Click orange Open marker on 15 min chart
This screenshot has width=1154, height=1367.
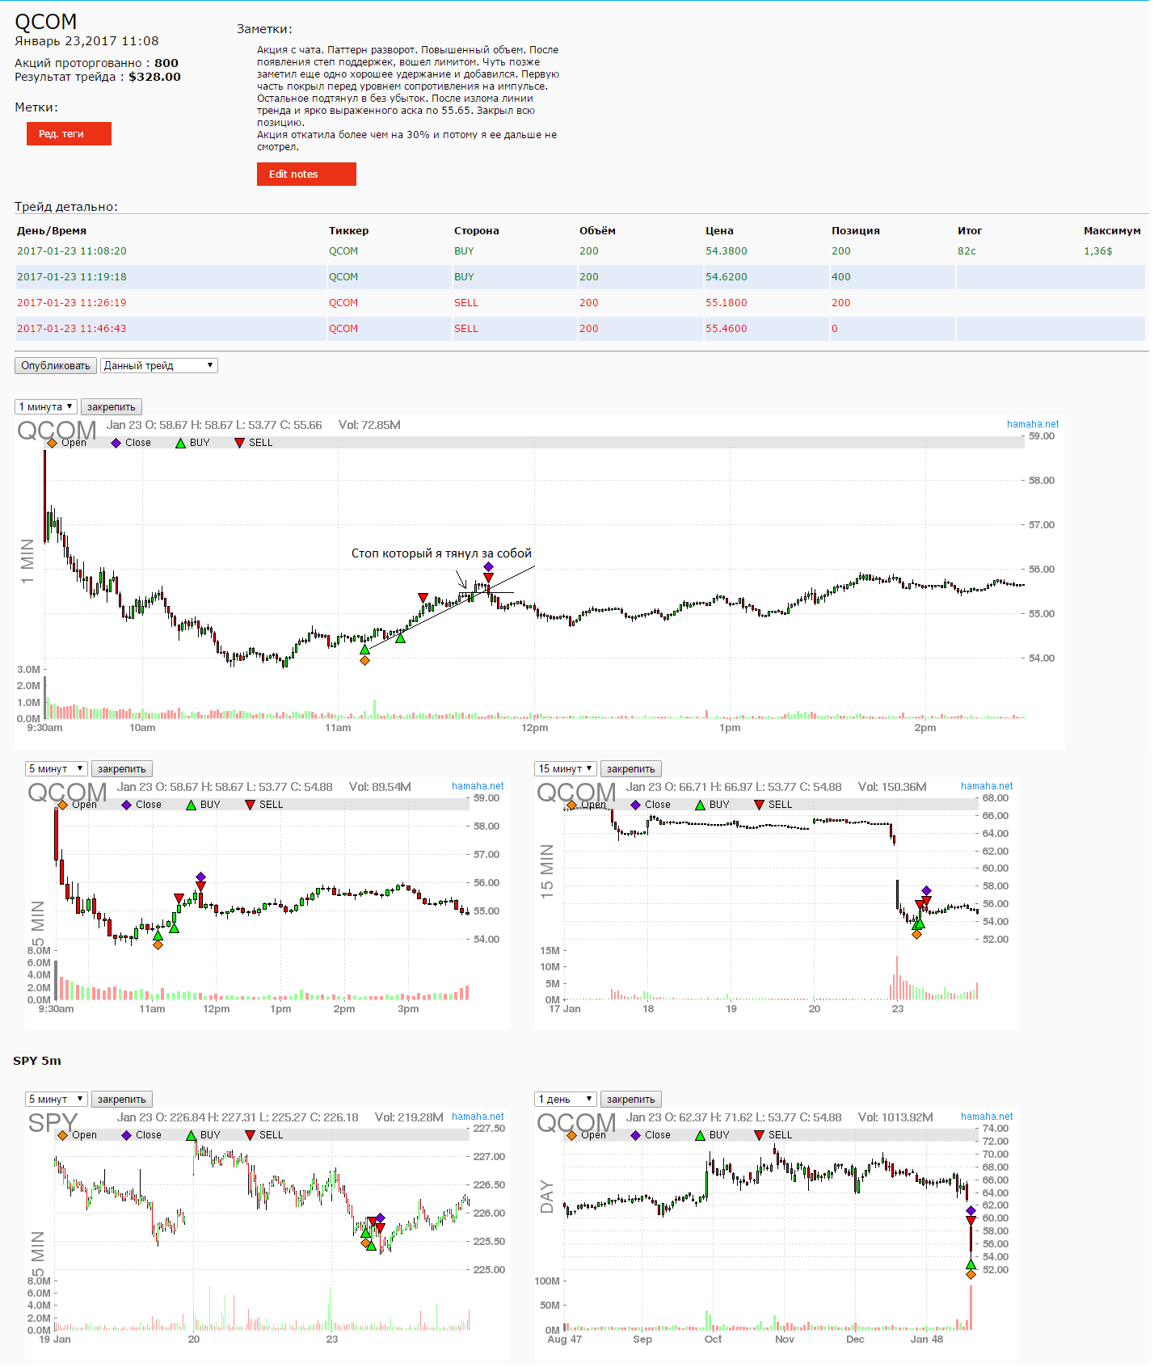916,934
